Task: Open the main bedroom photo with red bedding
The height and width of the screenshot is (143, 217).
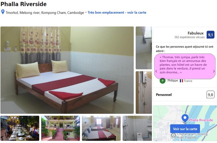Action: [x=67, y=70]
